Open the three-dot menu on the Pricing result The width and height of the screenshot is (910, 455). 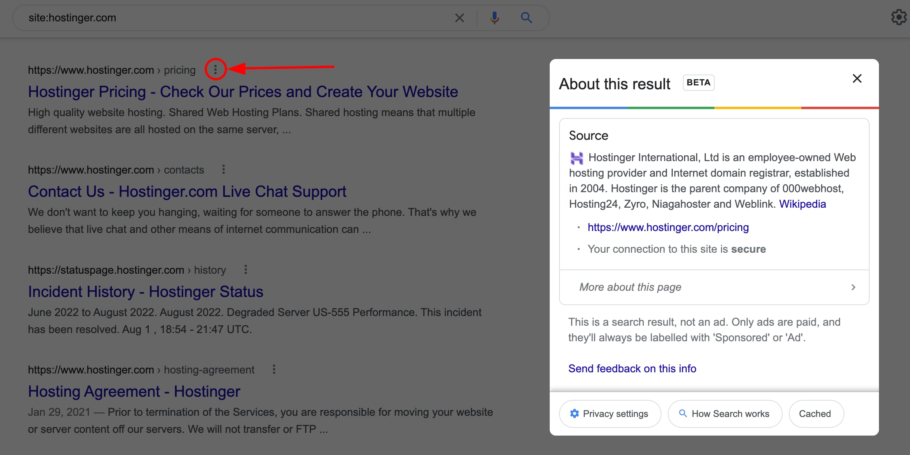click(x=216, y=69)
